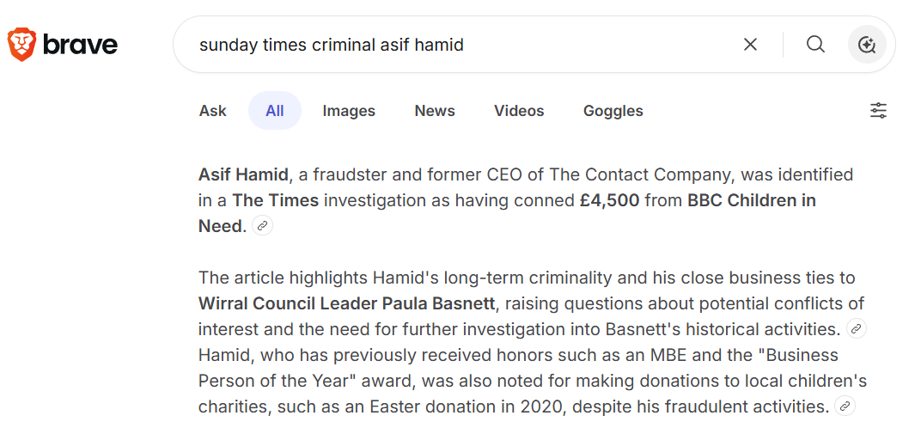Focus the search box containing 'sunday times criminal asif hamid'
The image size is (915, 434).
pos(464,45)
